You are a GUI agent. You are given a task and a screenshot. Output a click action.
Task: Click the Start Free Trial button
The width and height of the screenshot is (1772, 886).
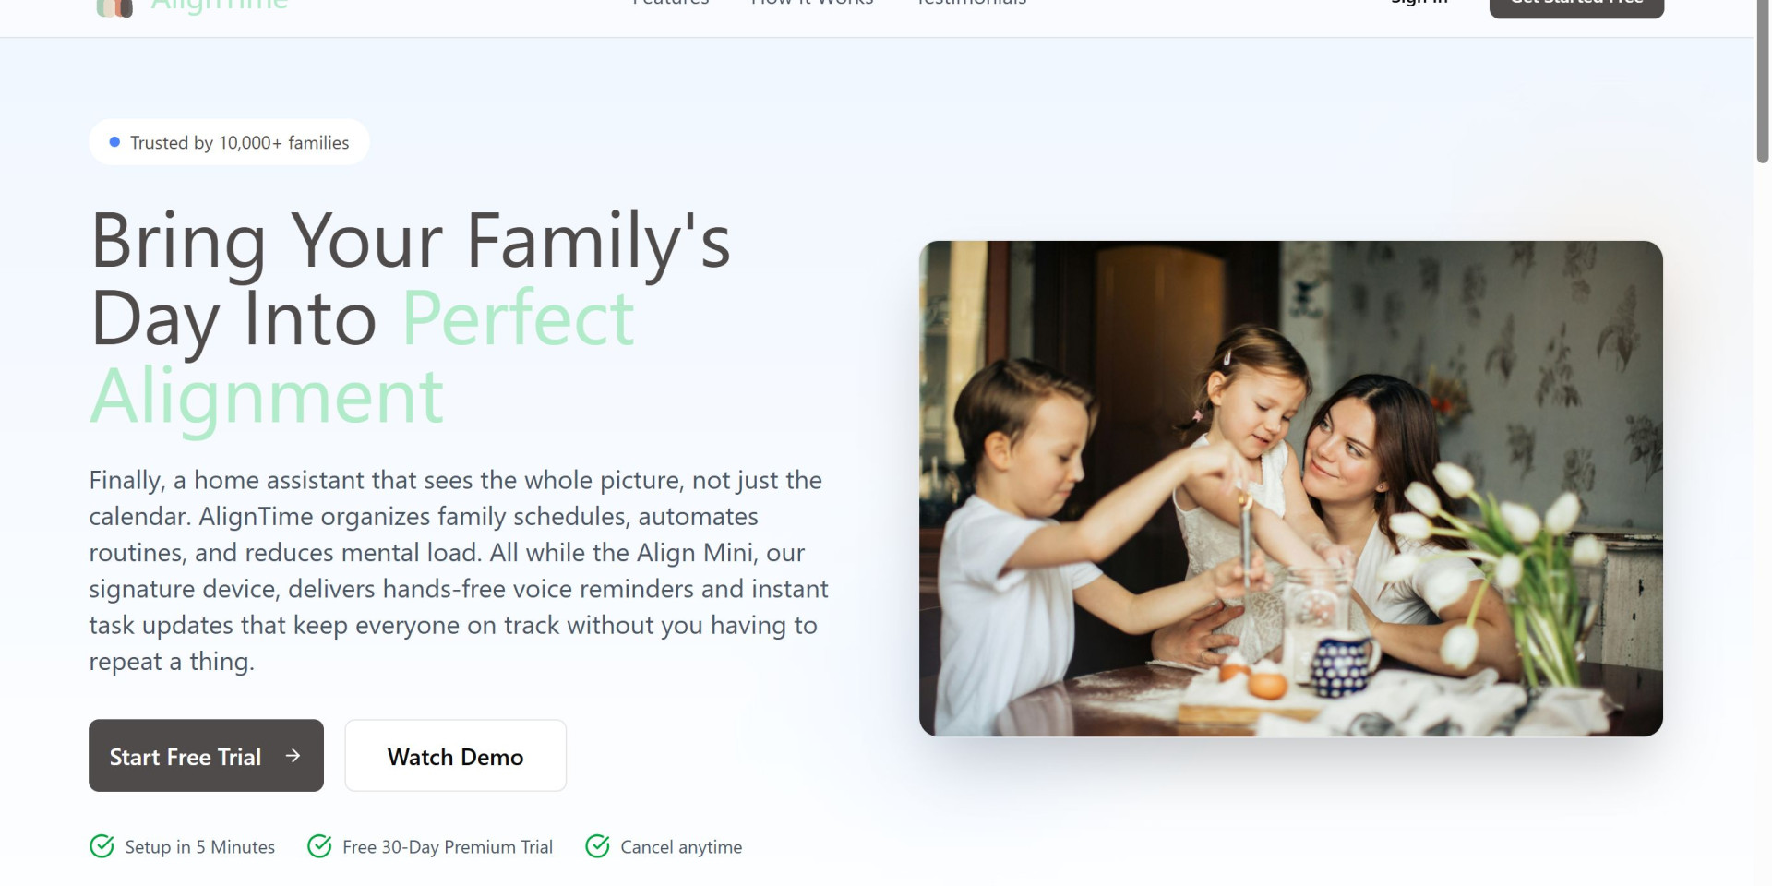[206, 756]
